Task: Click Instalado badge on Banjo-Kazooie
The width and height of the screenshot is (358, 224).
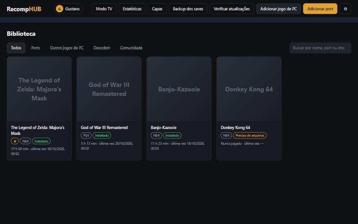Action: (x=172, y=136)
